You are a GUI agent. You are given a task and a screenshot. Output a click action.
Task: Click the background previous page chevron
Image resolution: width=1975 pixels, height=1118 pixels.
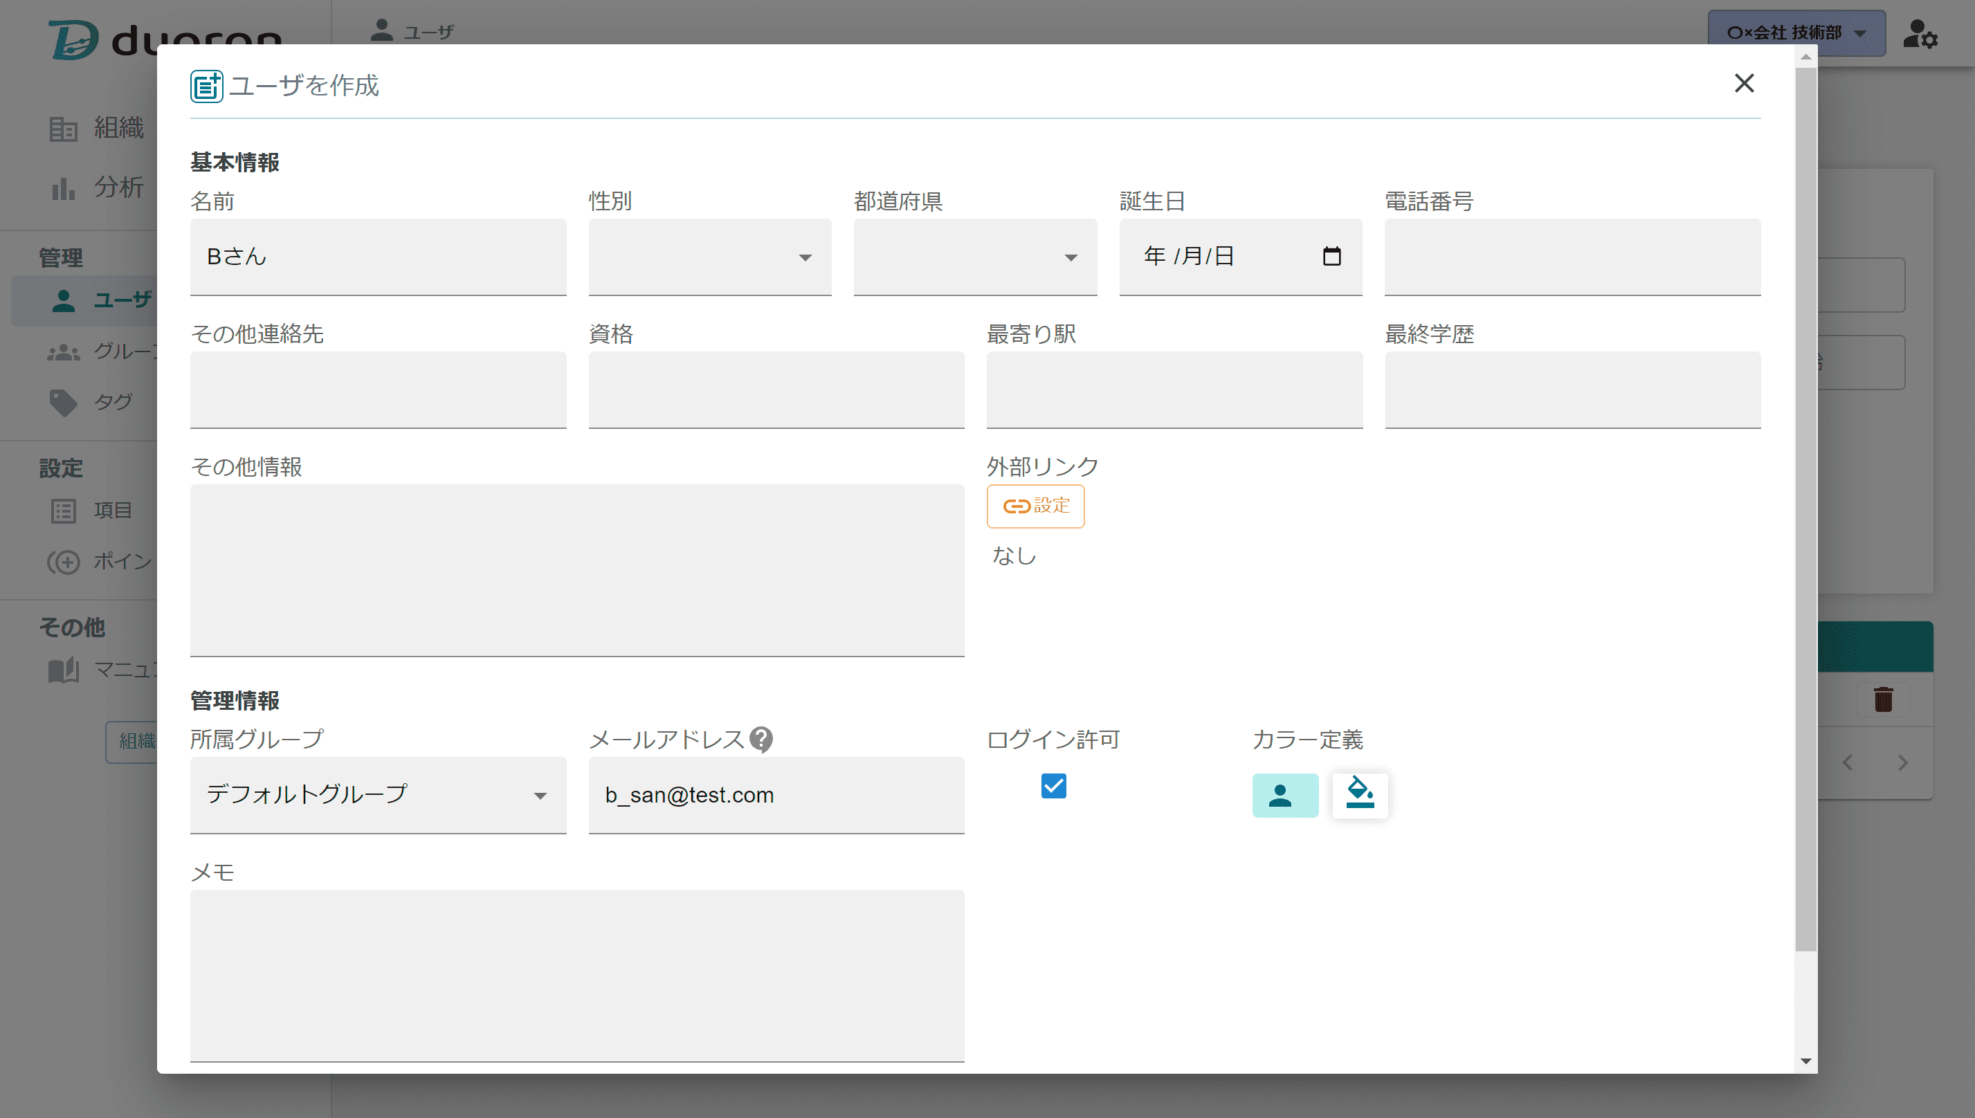pyautogui.click(x=1848, y=762)
